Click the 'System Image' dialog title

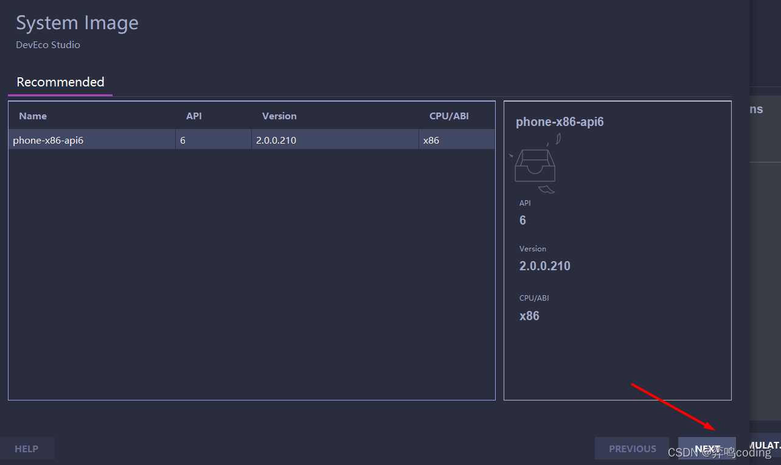(77, 23)
